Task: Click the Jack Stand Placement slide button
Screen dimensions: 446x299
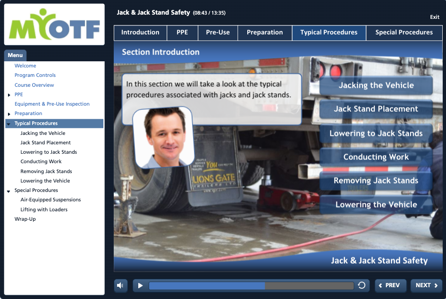Action: tap(376, 109)
